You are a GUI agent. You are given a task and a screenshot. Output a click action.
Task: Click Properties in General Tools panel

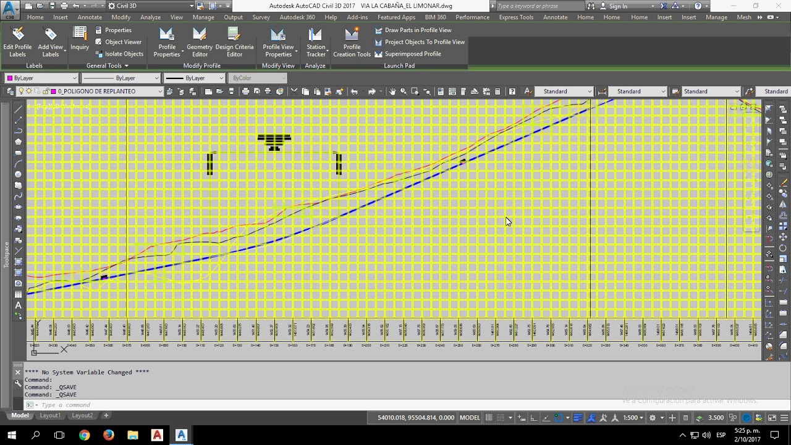point(113,30)
